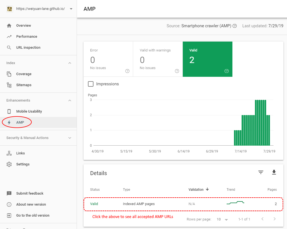Enable the Impressions checkbox
Viewport: 287px width, 229px height.
pos(91,84)
